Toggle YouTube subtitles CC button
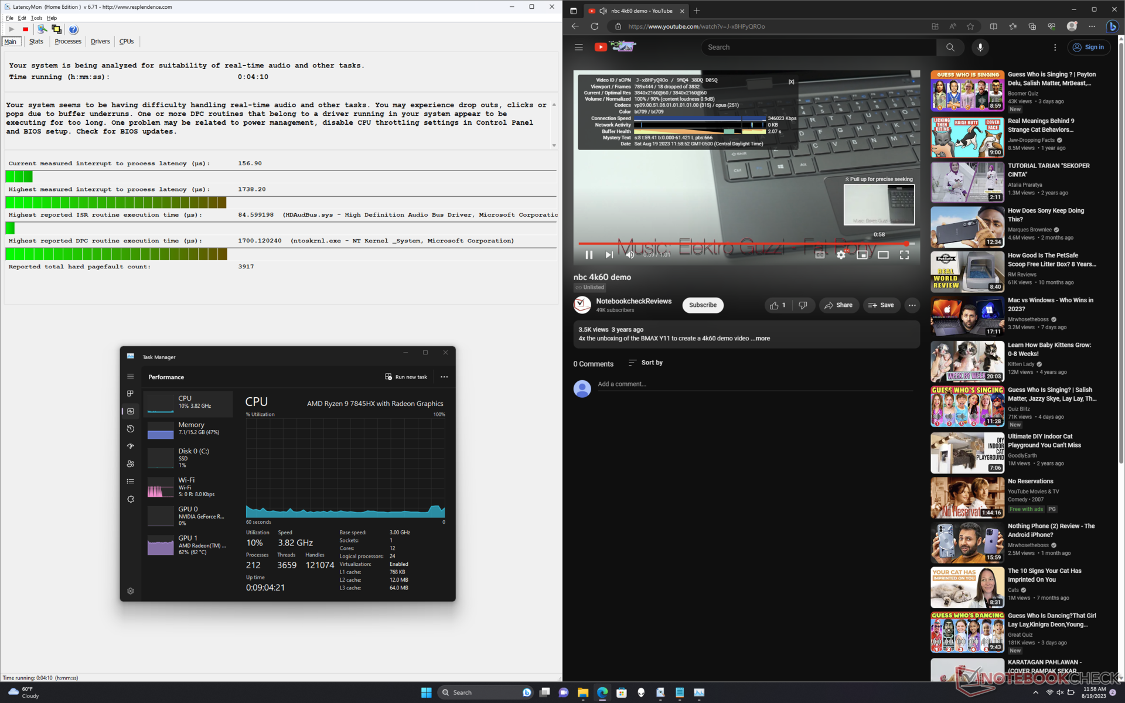Screen dimensions: 1125x703 pyautogui.click(x=820, y=255)
